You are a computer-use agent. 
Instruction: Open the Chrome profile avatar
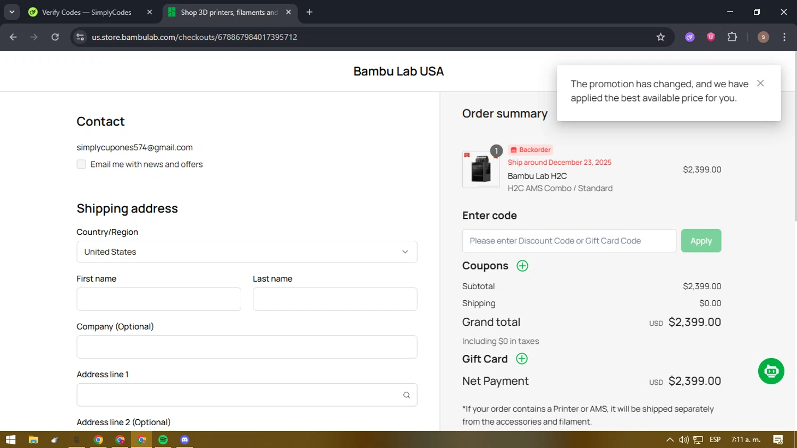coord(763,37)
